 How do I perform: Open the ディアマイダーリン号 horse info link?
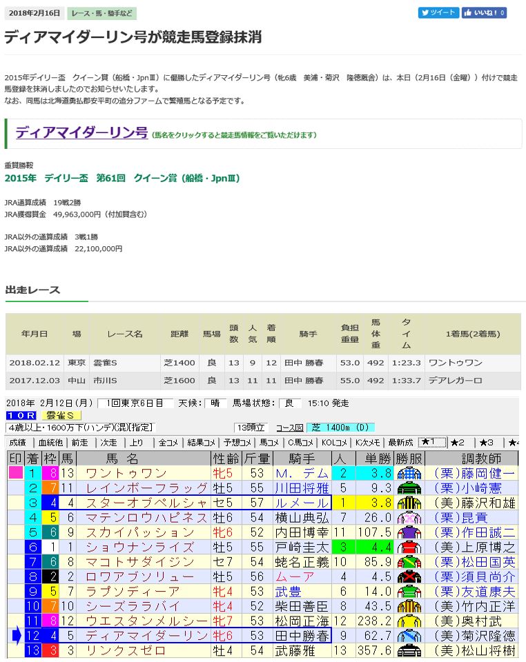(81, 132)
